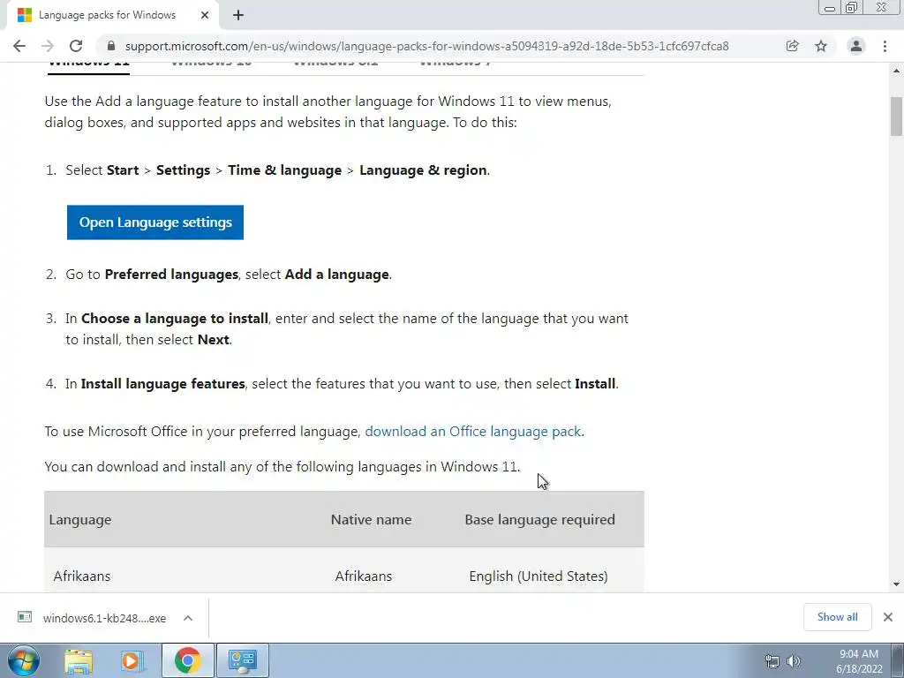The width and height of the screenshot is (904, 678).
Task: Click the Language column header
Action: 80,520
